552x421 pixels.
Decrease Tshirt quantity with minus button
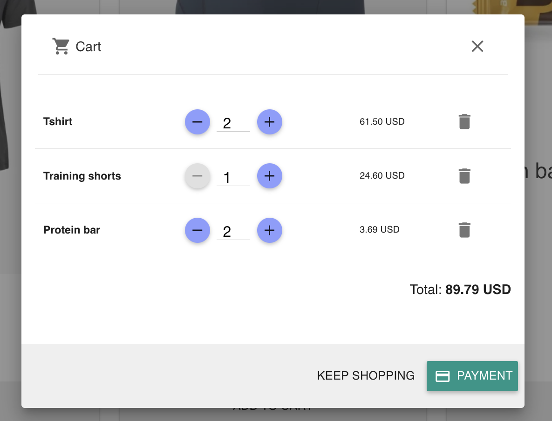(x=198, y=122)
